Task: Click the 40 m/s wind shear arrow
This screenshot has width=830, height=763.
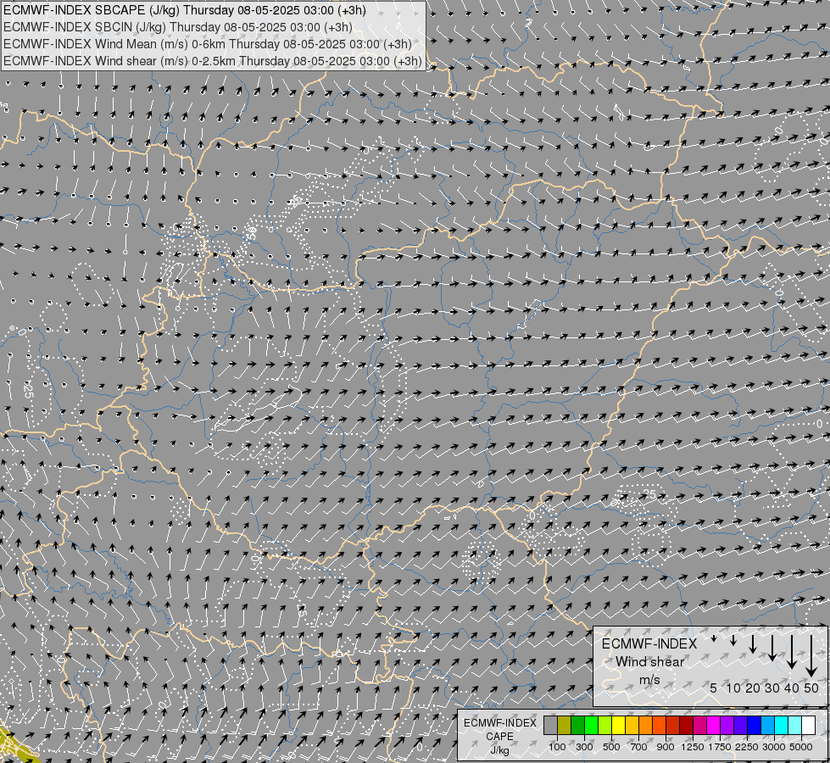Action: click(x=792, y=652)
